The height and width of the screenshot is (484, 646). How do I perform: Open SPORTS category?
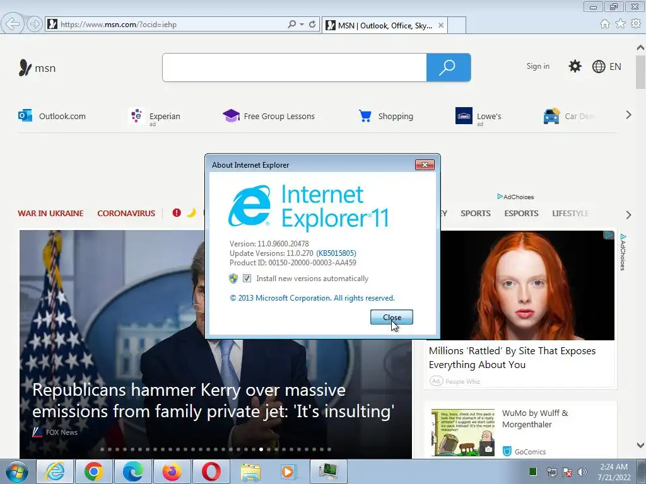coord(476,213)
